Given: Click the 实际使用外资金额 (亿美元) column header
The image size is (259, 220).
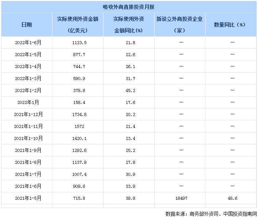Looking at the screenshot, I should pyautogui.click(x=78, y=25).
